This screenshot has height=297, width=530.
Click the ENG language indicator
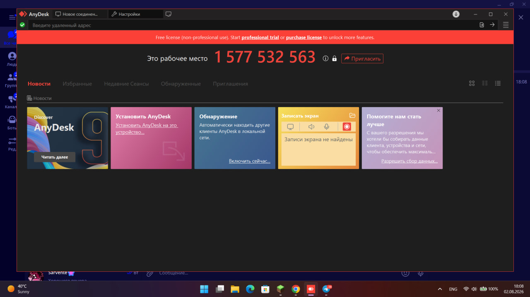pos(453,289)
